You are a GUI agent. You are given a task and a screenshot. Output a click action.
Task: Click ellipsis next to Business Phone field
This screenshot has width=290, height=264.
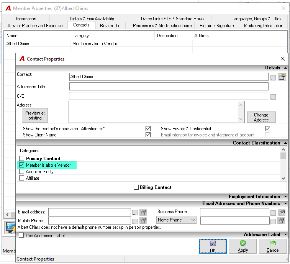pyautogui.click(x=273, y=213)
